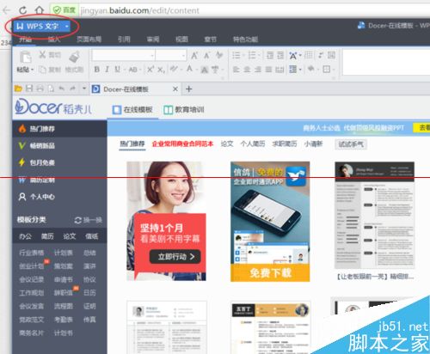
Task: Click the distributed alignment icon
Action: click(x=279, y=70)
